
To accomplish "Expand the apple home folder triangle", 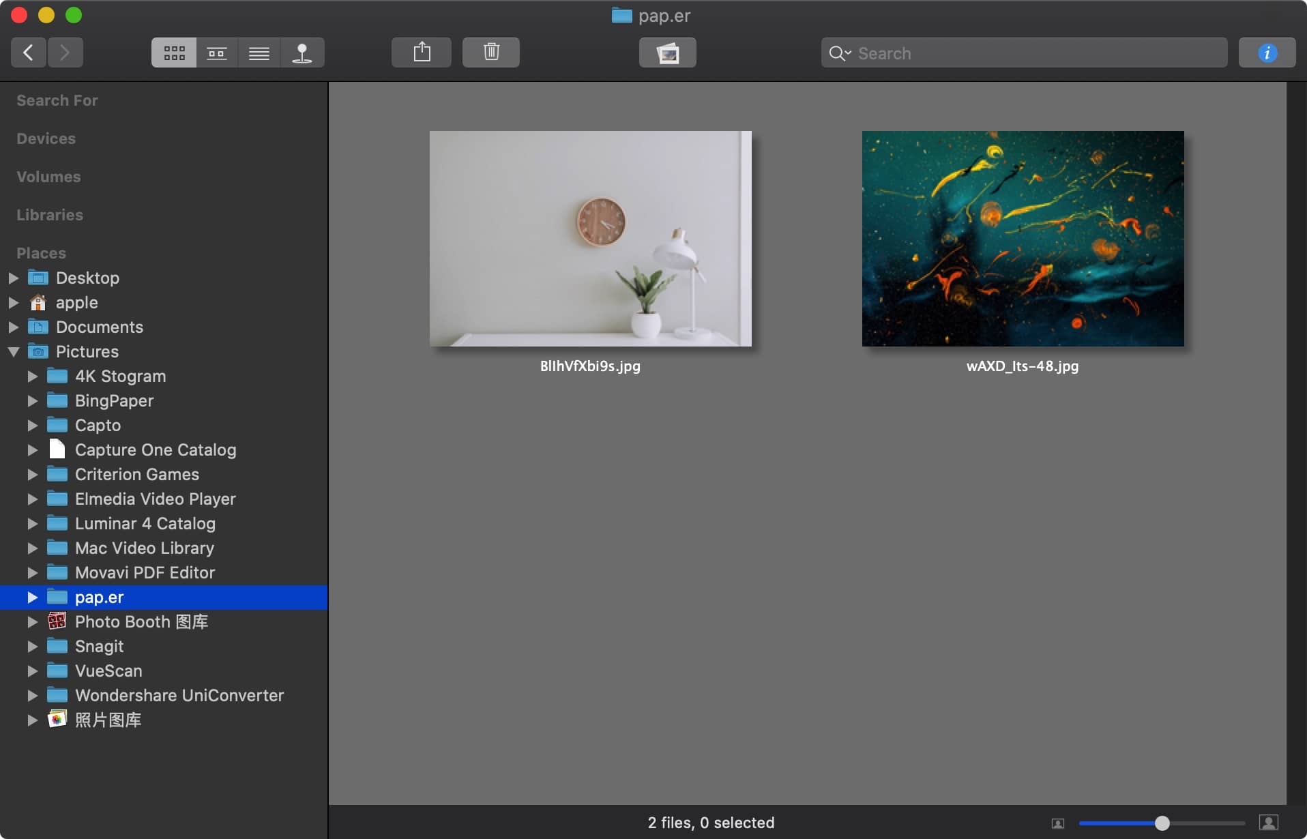I will point(13,302).
